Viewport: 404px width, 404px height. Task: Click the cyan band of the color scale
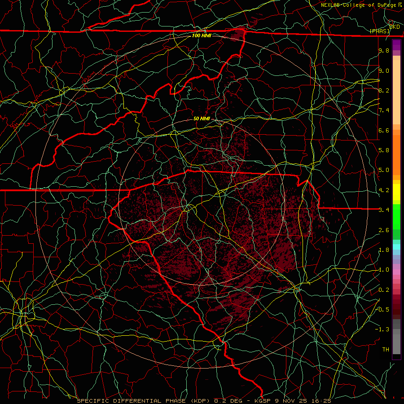point(396,247)
